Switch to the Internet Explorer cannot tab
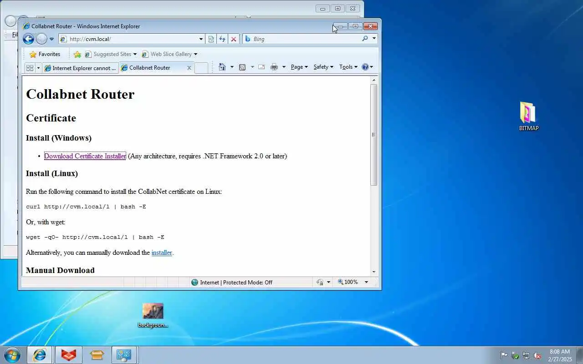The image size is (583, 364). point(80,68)
